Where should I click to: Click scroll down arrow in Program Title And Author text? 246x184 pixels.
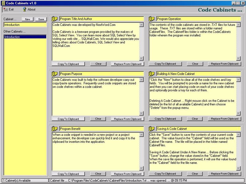(141, 58)
